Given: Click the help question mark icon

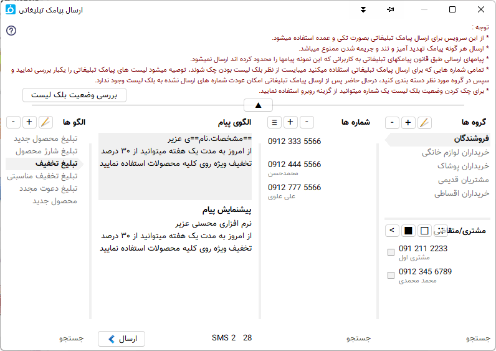Looking at the screenshot, I should point(11,31).
